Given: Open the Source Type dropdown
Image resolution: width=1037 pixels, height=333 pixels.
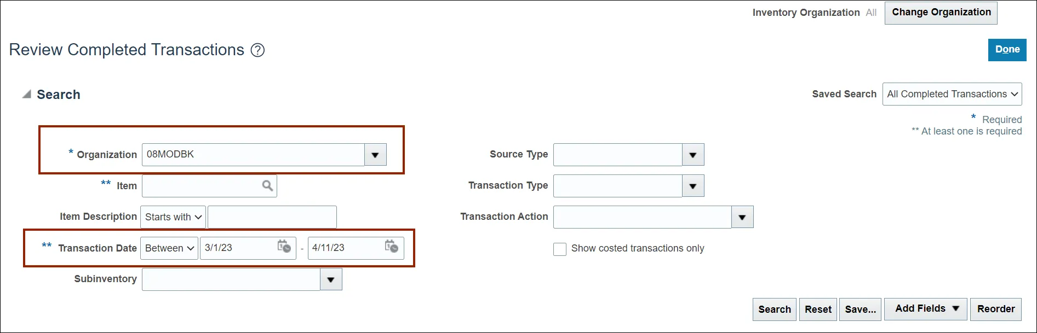Looking at the screenshot, I should click(692, 155).
